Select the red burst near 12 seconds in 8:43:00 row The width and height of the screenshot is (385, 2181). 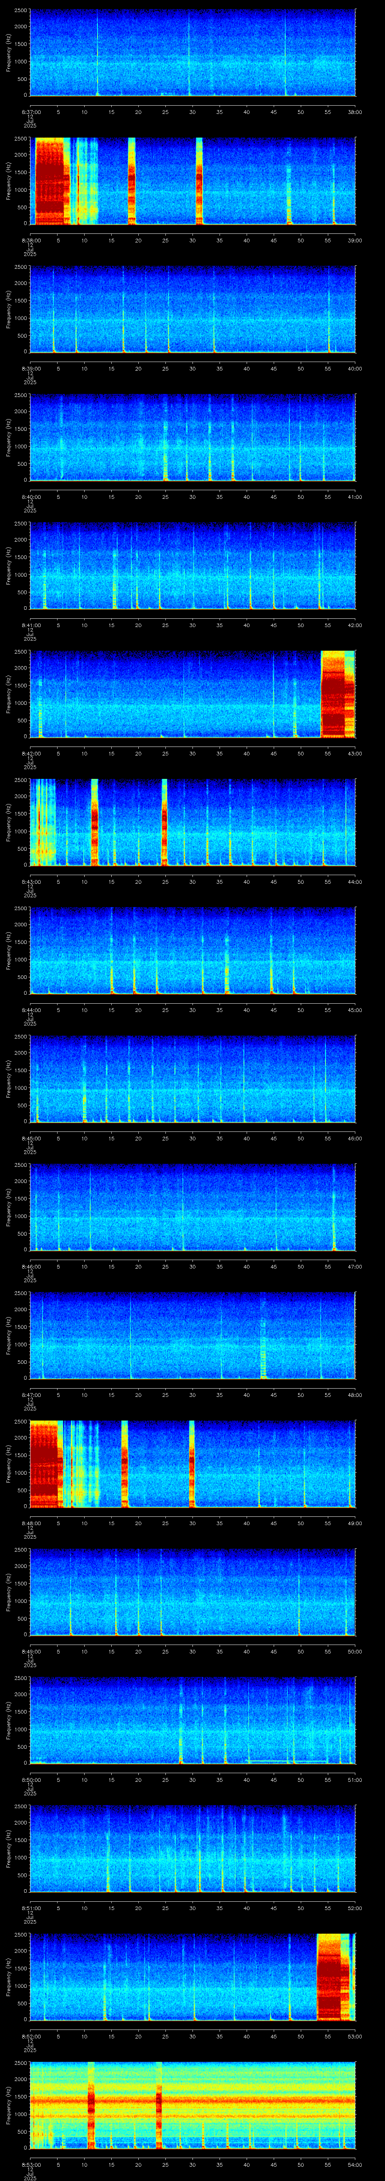[x=95, y=822]
